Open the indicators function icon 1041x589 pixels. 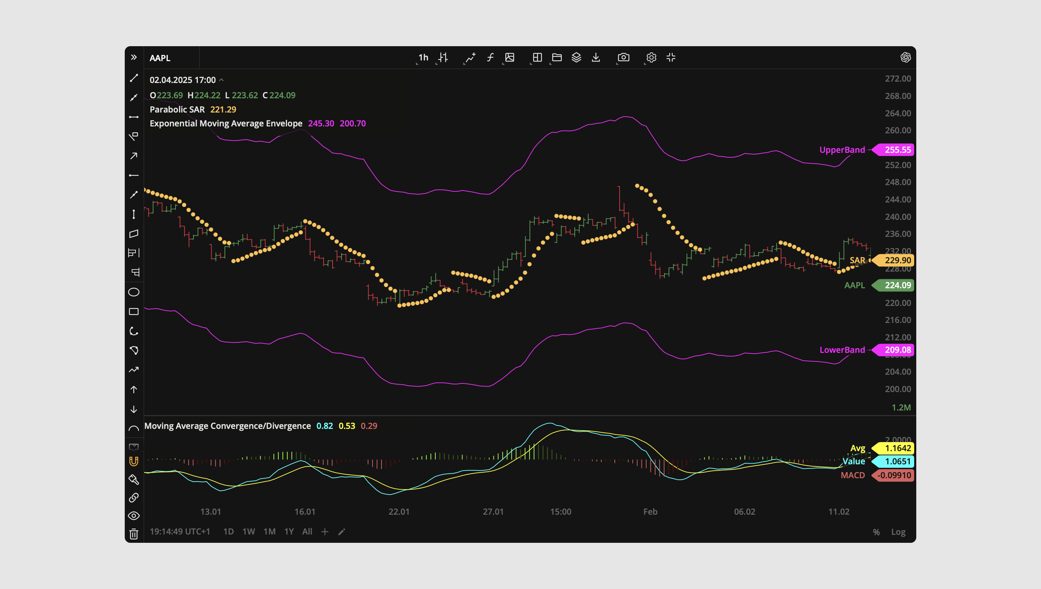[x=490, y=57]
